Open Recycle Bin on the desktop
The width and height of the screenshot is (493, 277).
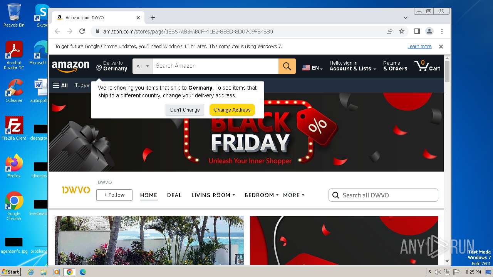(x=14, y=15)
